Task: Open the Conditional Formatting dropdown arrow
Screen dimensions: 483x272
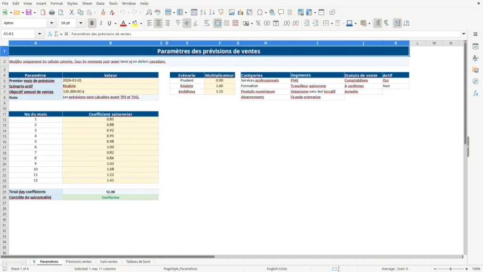Action: pyautogui.click(x=369, y=24)
